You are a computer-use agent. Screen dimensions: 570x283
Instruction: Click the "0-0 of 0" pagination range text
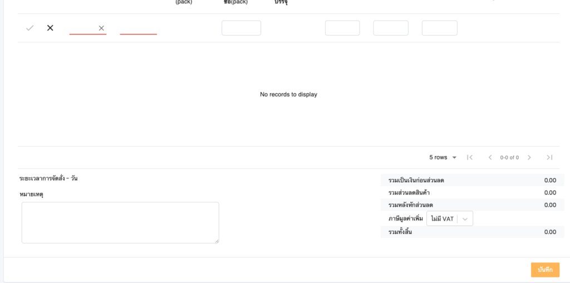pyautogui.click(x=509, y=157)
